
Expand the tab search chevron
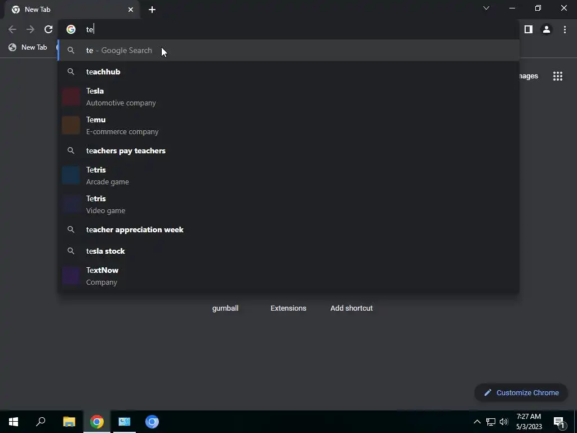pos(486,8)
